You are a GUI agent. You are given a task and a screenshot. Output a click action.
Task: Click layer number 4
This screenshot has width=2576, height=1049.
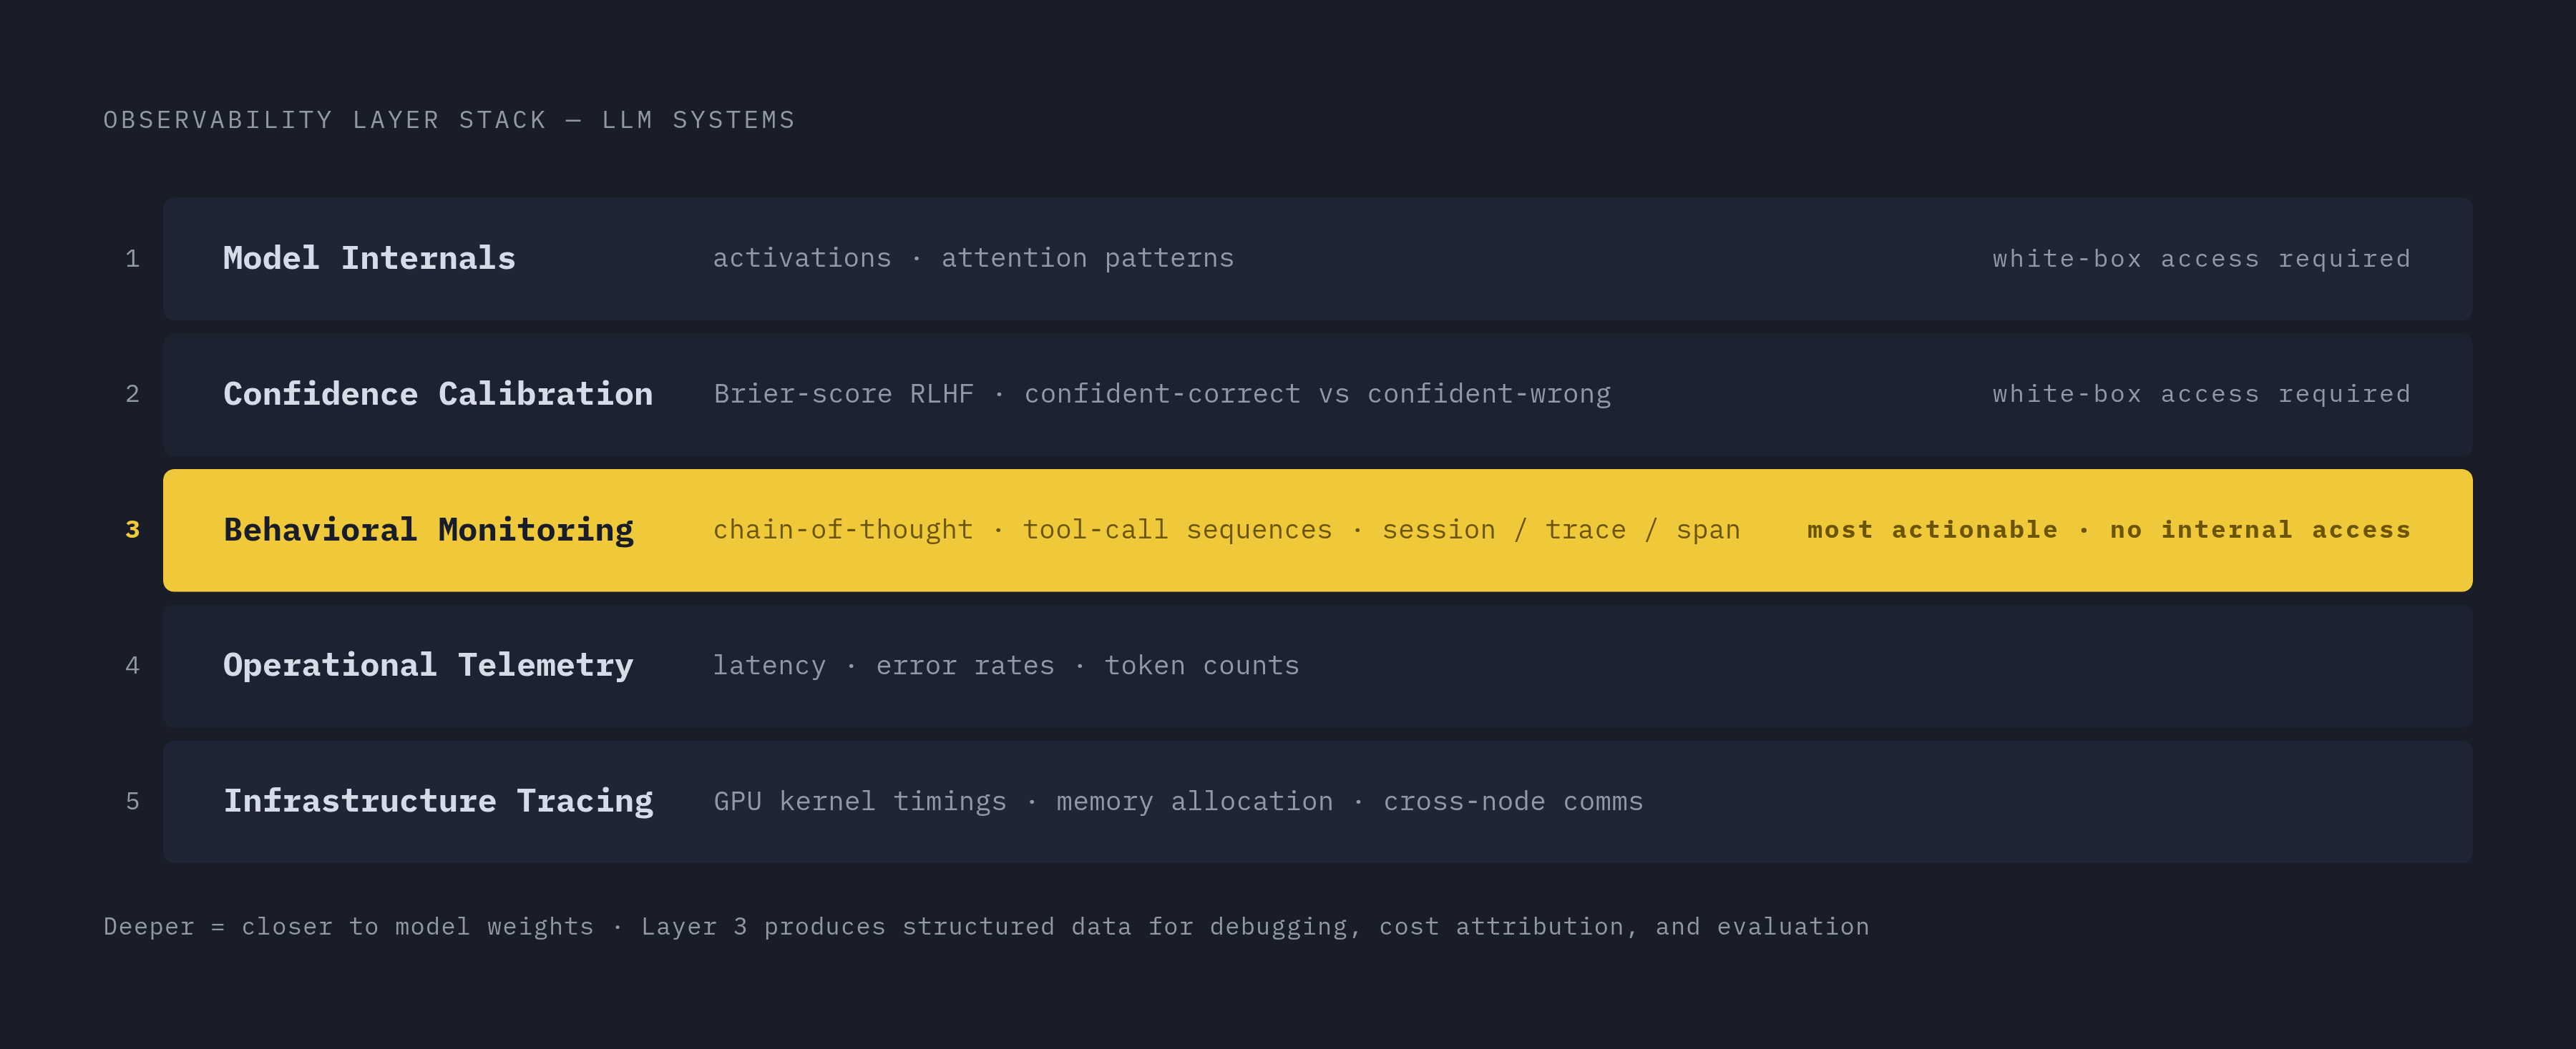click(x=132, y=665)
